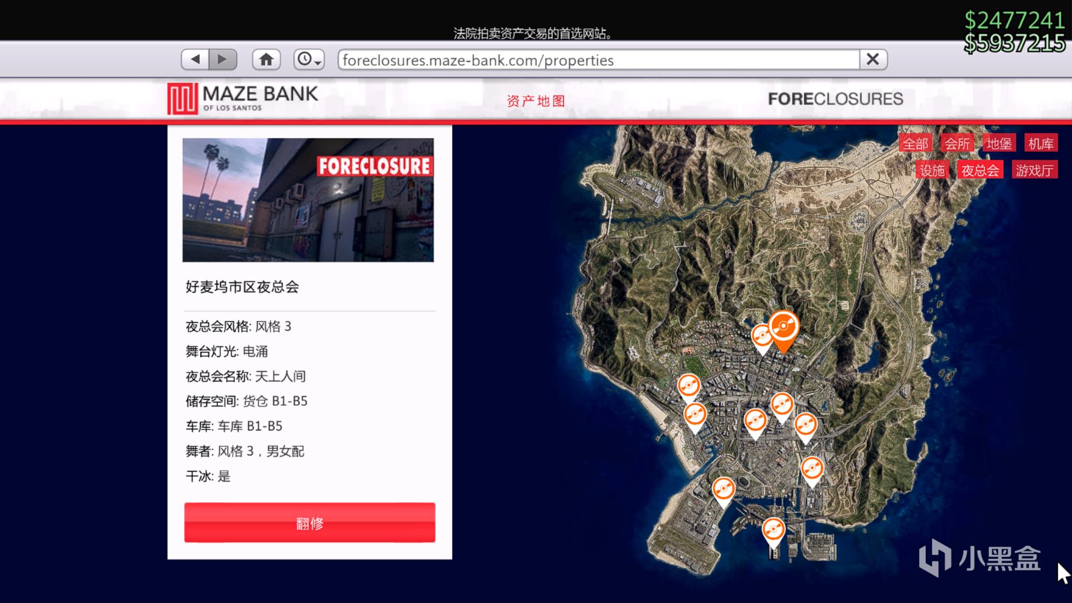
Task: Go to browser home page icon
Action: pyautogui.click(x=266, y=59)
